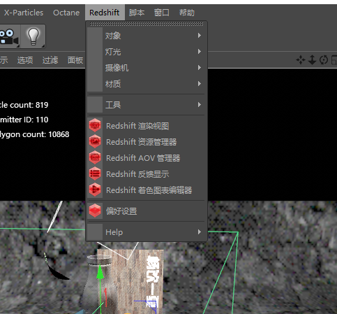Open Redshift 偏好设置
This screenshot has width=337, height=314.
click(147, 211)
